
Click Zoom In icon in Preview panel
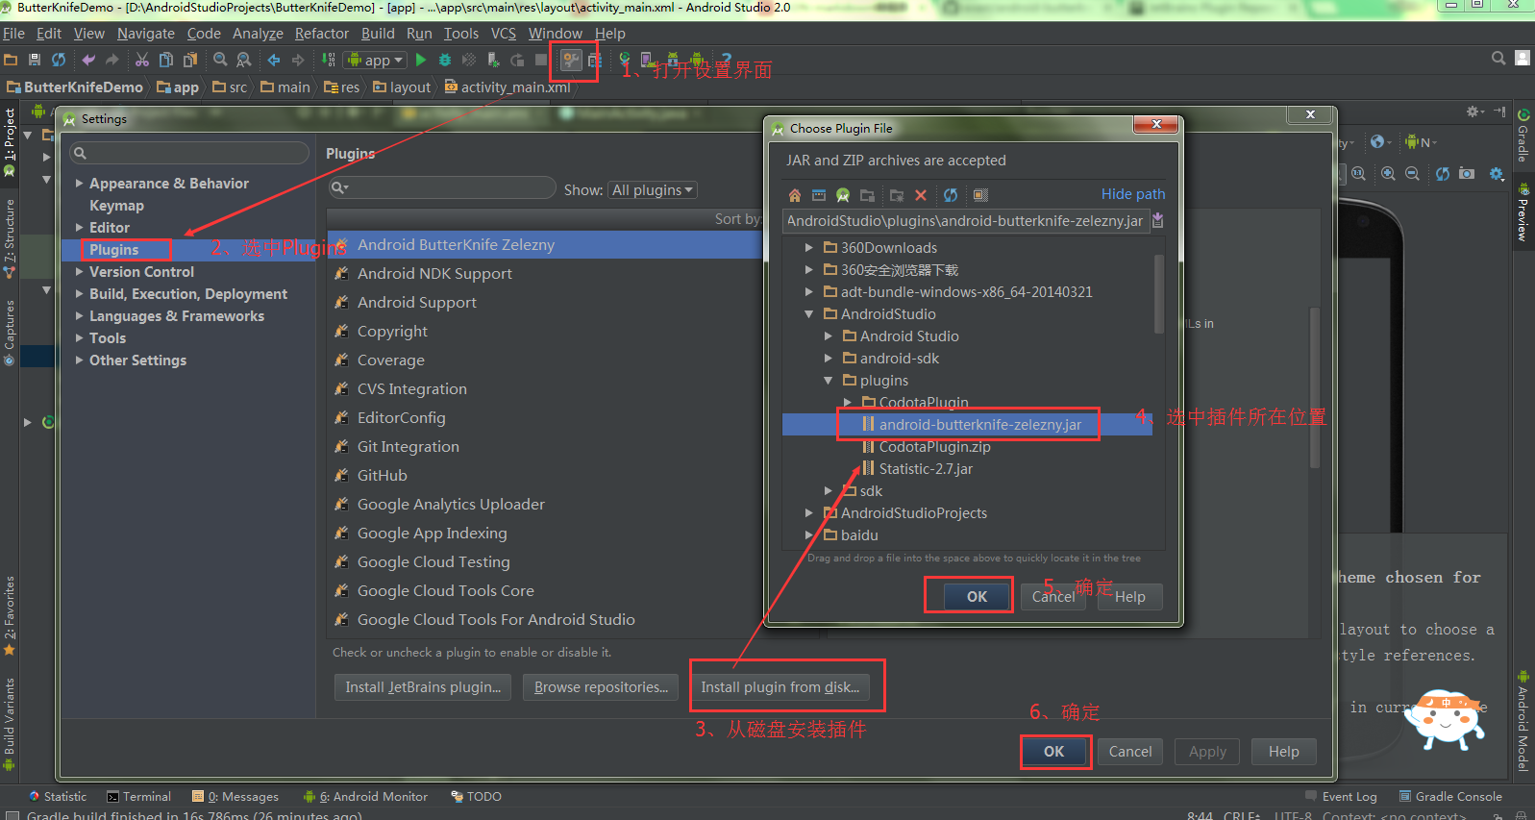1389,174
